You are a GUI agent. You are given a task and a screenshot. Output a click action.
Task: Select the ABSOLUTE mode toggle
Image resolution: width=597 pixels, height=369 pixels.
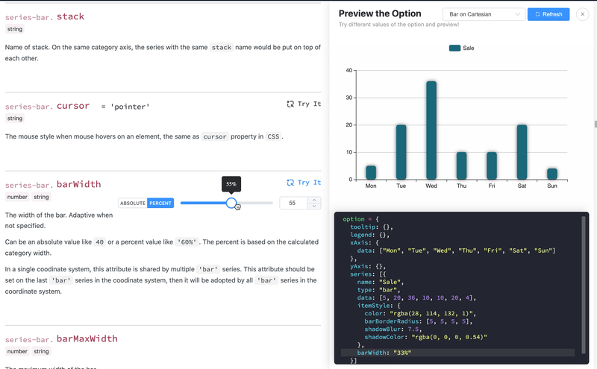tap(133, 204)
